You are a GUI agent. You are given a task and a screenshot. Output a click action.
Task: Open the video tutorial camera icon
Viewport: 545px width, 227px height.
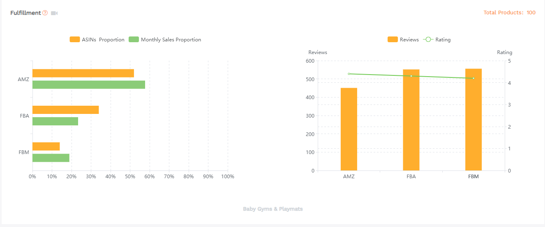click(x=54, y=13)
